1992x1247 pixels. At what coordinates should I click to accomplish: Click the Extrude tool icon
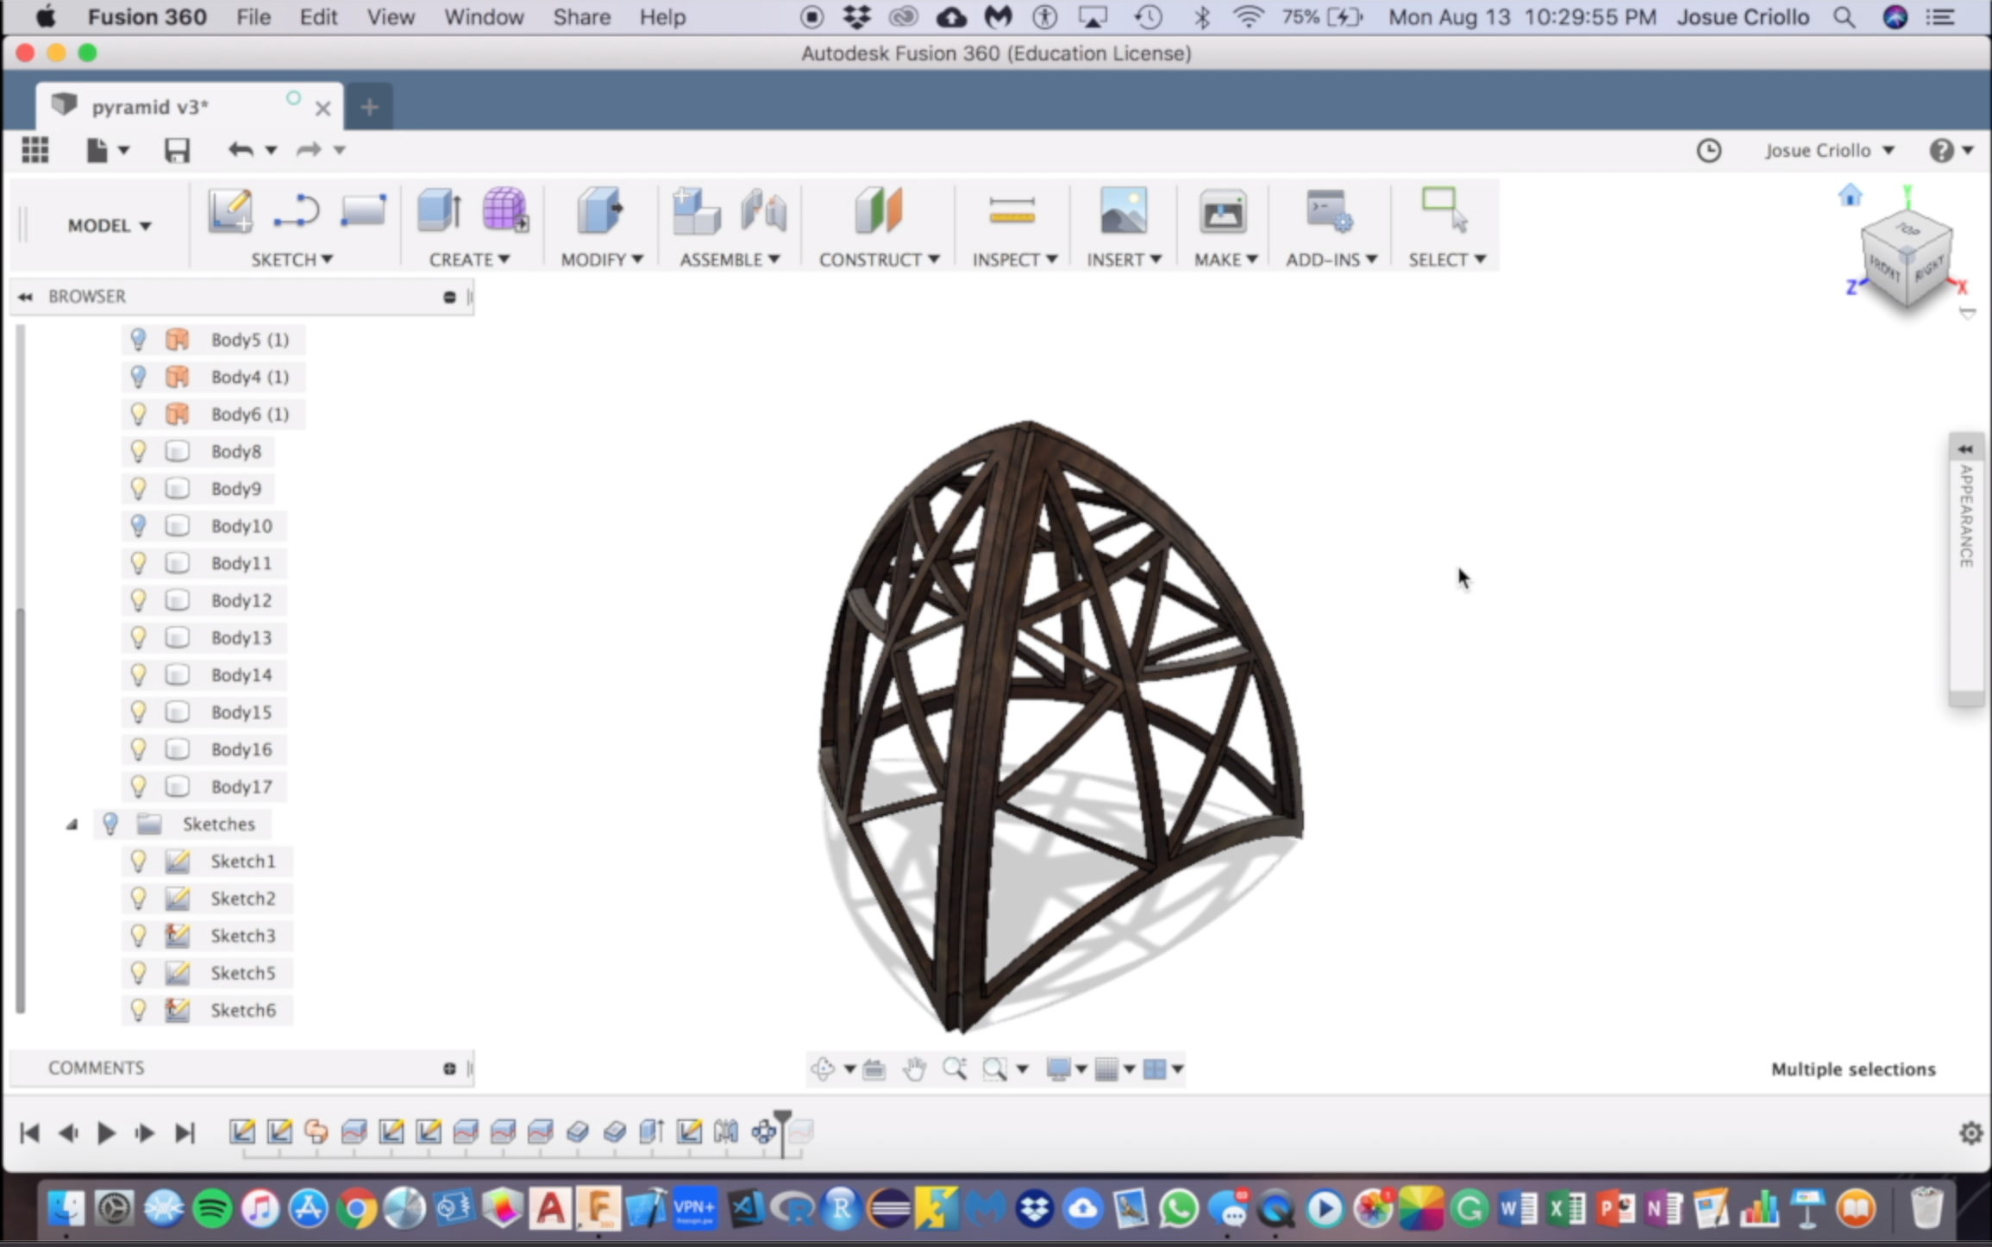tap(439, 211)
